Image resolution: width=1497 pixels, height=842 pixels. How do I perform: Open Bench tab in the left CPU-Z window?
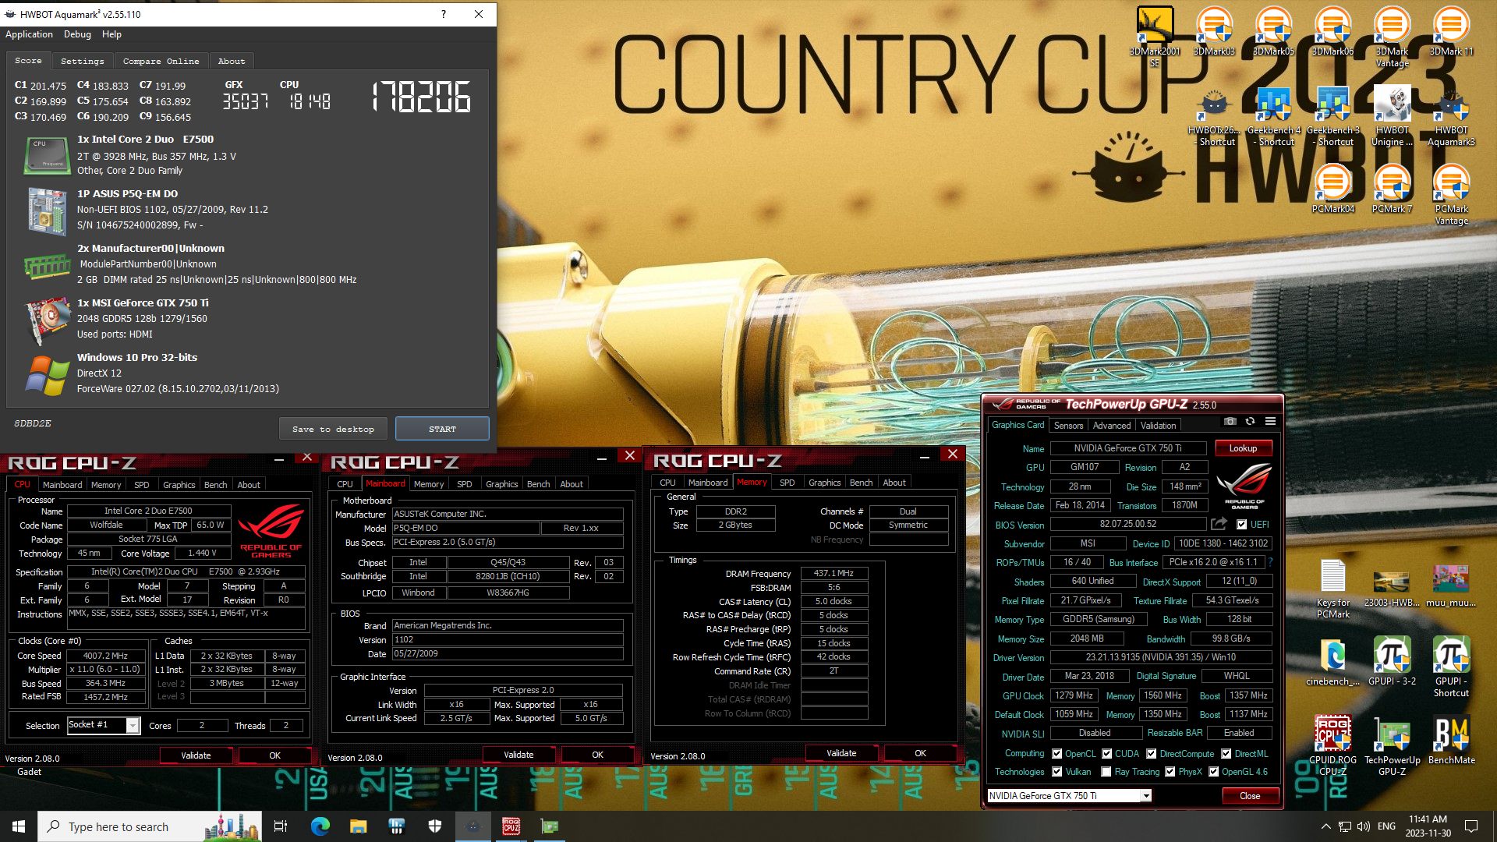click(215, 485)
